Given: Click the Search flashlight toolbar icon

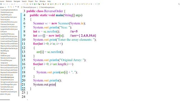Looking at the screenshot, I should click(x=58, y=4).
